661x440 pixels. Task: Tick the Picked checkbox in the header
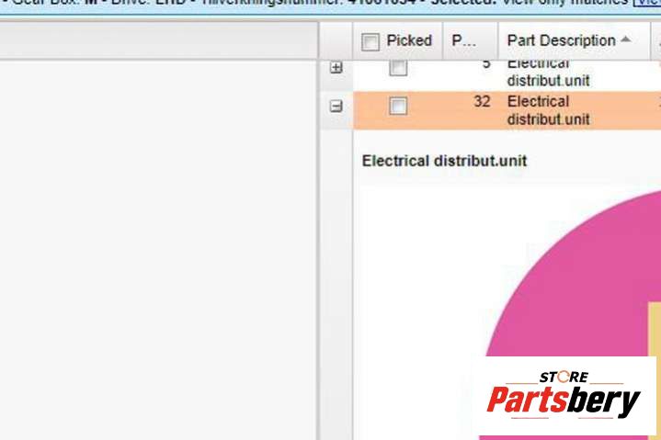[x=370, y=41]
